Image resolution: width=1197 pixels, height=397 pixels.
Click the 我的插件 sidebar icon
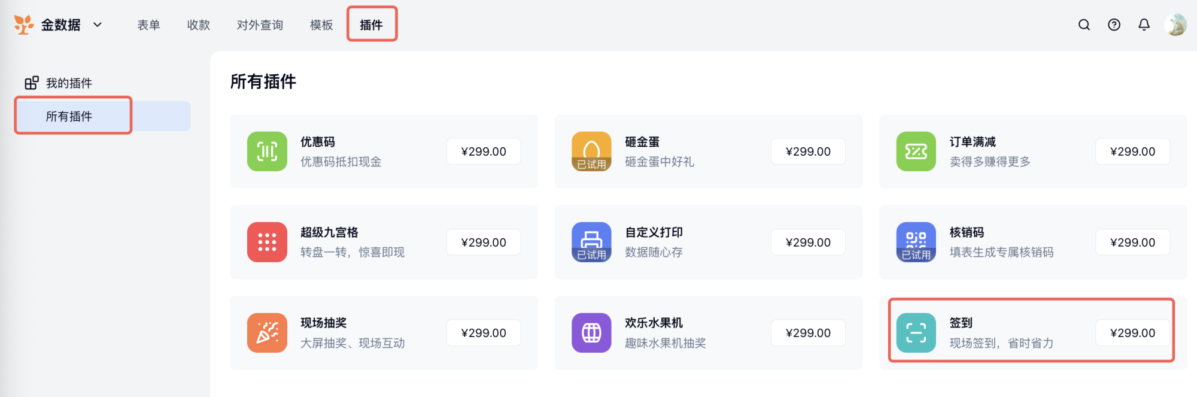(x=32, y=83)
